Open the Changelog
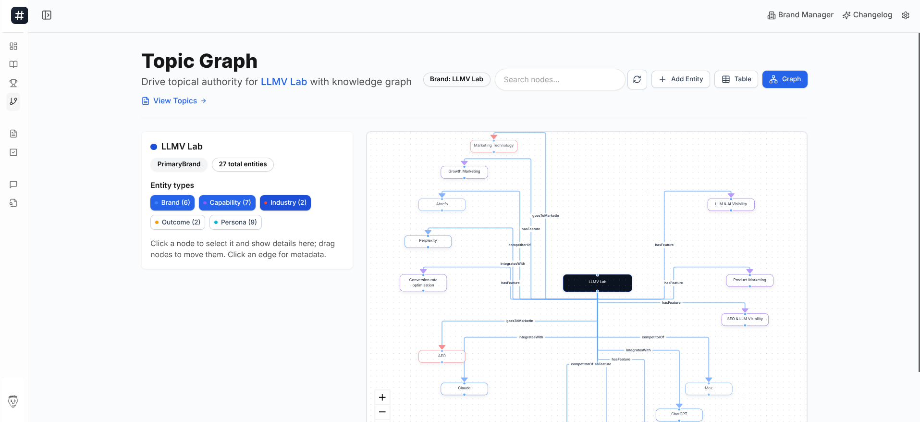Image resolution: width=920 pixels, height=422 pixels. pyautogui.click(x=867, y=15)
